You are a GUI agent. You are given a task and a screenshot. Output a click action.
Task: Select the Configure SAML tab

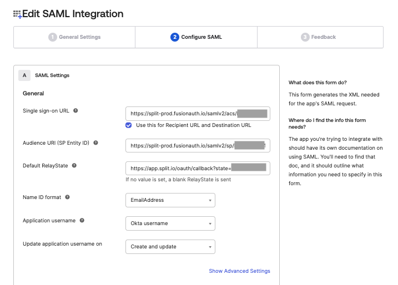point(196,37)
